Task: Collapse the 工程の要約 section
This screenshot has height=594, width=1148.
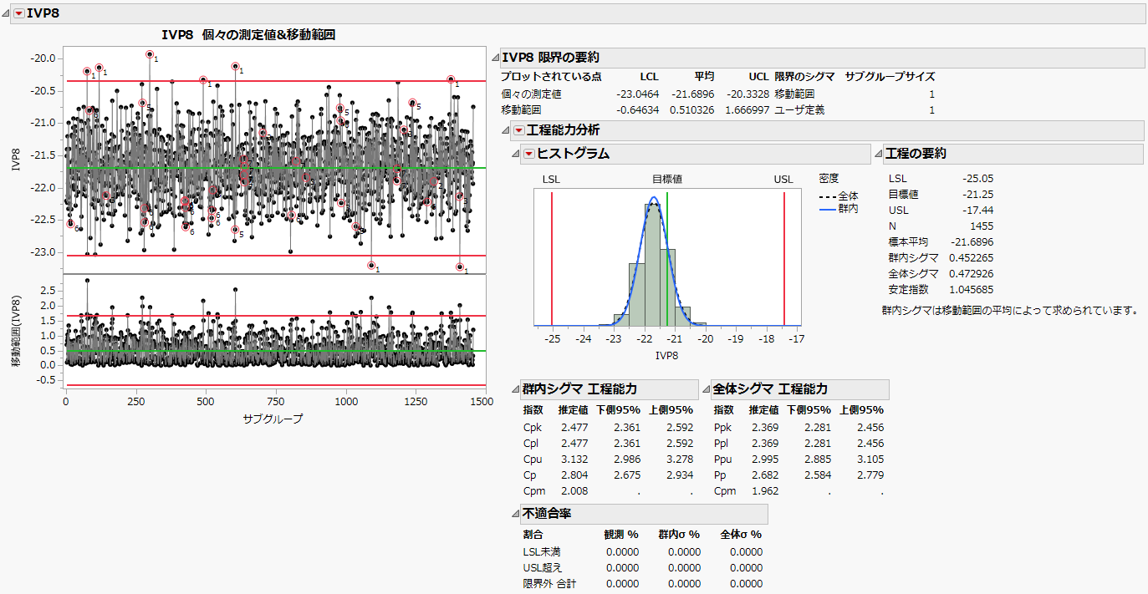Action: 878,154
